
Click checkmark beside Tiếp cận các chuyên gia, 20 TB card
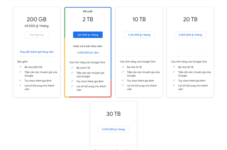(174, 72)
